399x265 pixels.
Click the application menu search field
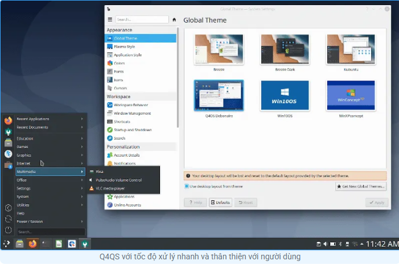(x=51, y=232)
